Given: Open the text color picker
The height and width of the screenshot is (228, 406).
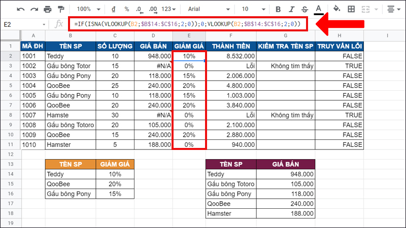Looking at the screenshot, I should (x=319, y=9).
